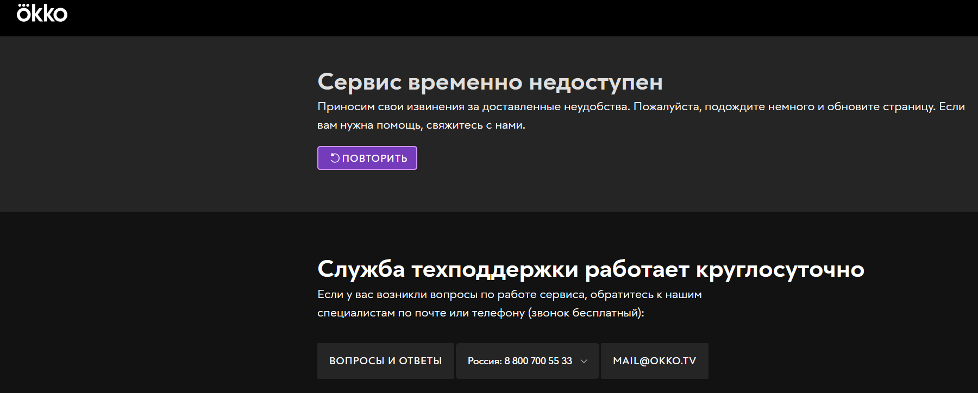The width and height of the screenshot is (978, 393).
Task: Click the chevron next to the phone number
Action: (x=584, y=362)
